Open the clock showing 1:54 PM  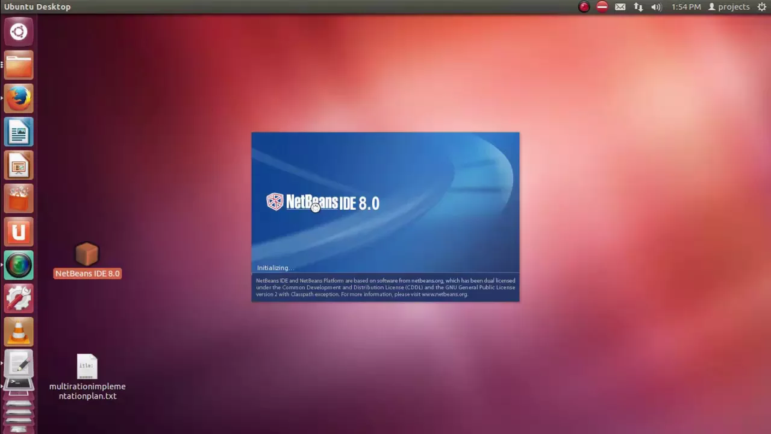[x=686, y=7]
